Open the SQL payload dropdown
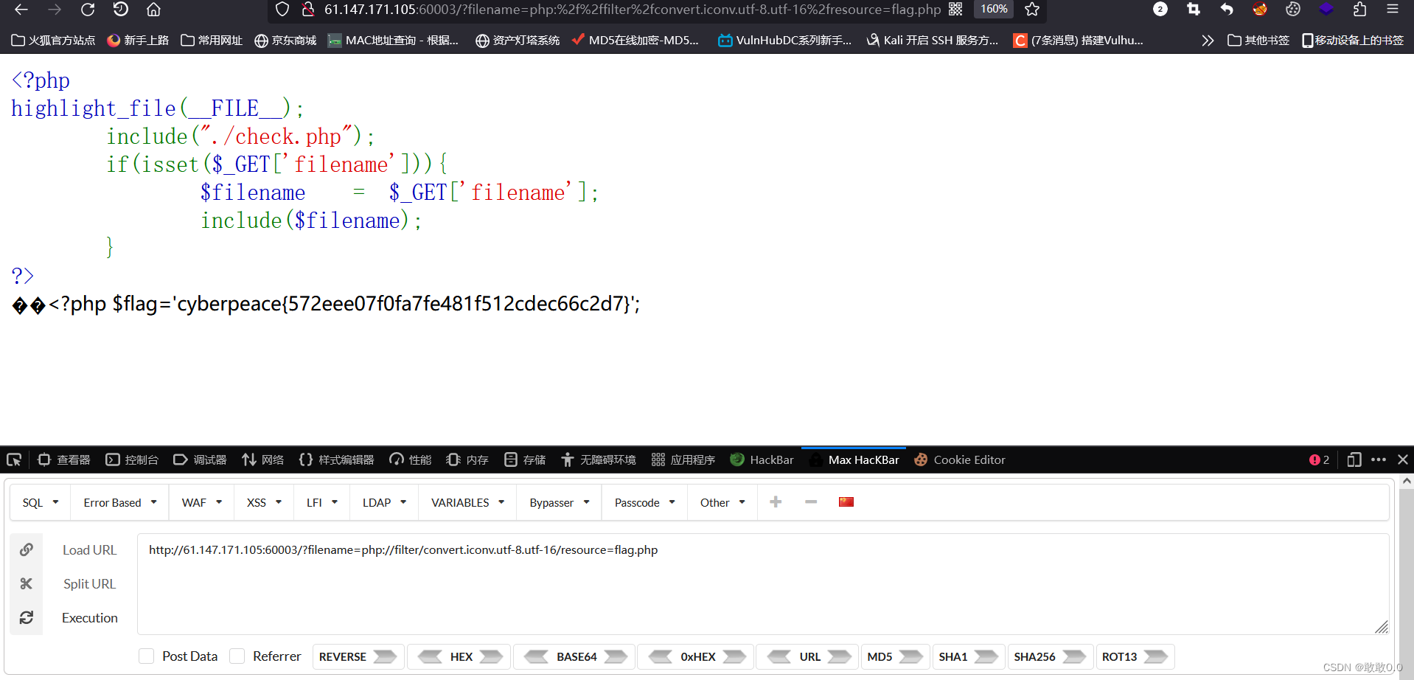Viewport: 1414px width, 680px height. click(40, 502)
